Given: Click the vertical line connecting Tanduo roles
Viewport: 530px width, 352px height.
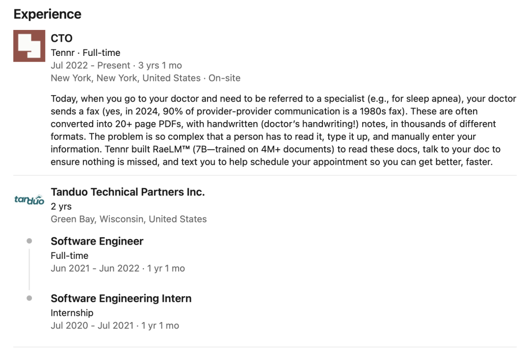Looking at the screenshot, I should [x=29, y=269].
